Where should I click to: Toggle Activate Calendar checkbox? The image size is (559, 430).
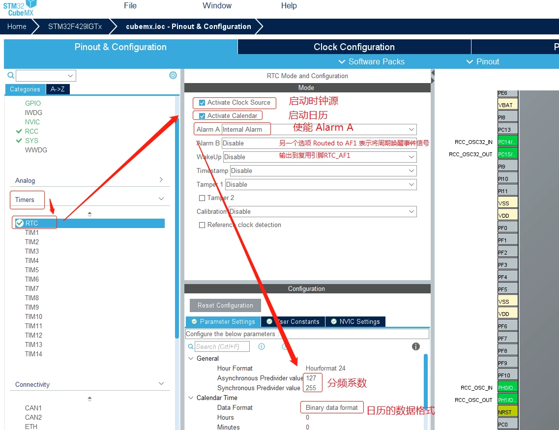coord(202,116)
